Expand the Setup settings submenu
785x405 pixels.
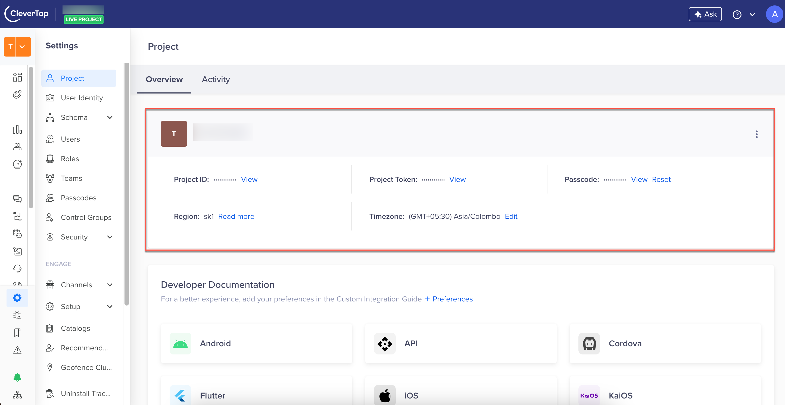[110, 306]
